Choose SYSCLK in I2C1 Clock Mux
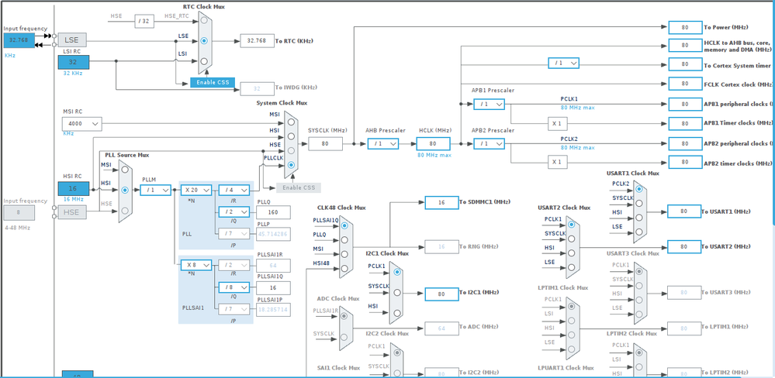The width and height of the screenshot is (775, 378). [397, 293]
